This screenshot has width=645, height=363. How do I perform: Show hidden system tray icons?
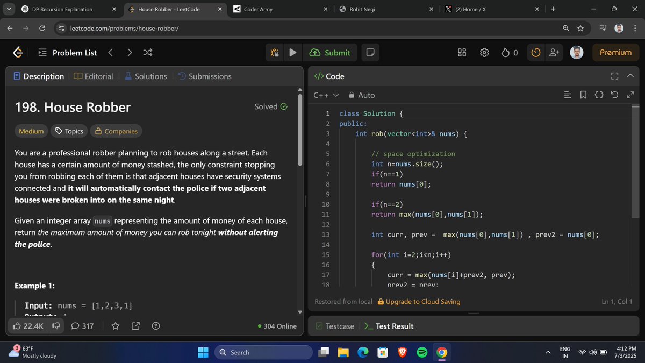[548, 352]
